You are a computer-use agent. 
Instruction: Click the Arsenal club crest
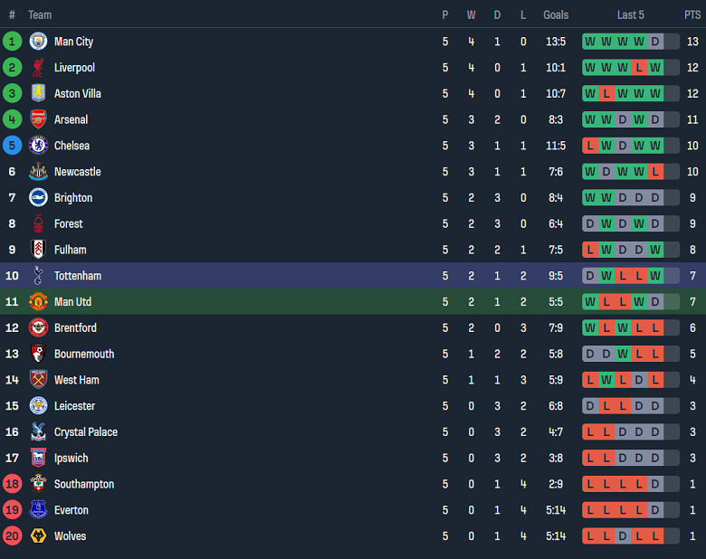[x=38, y=119]
